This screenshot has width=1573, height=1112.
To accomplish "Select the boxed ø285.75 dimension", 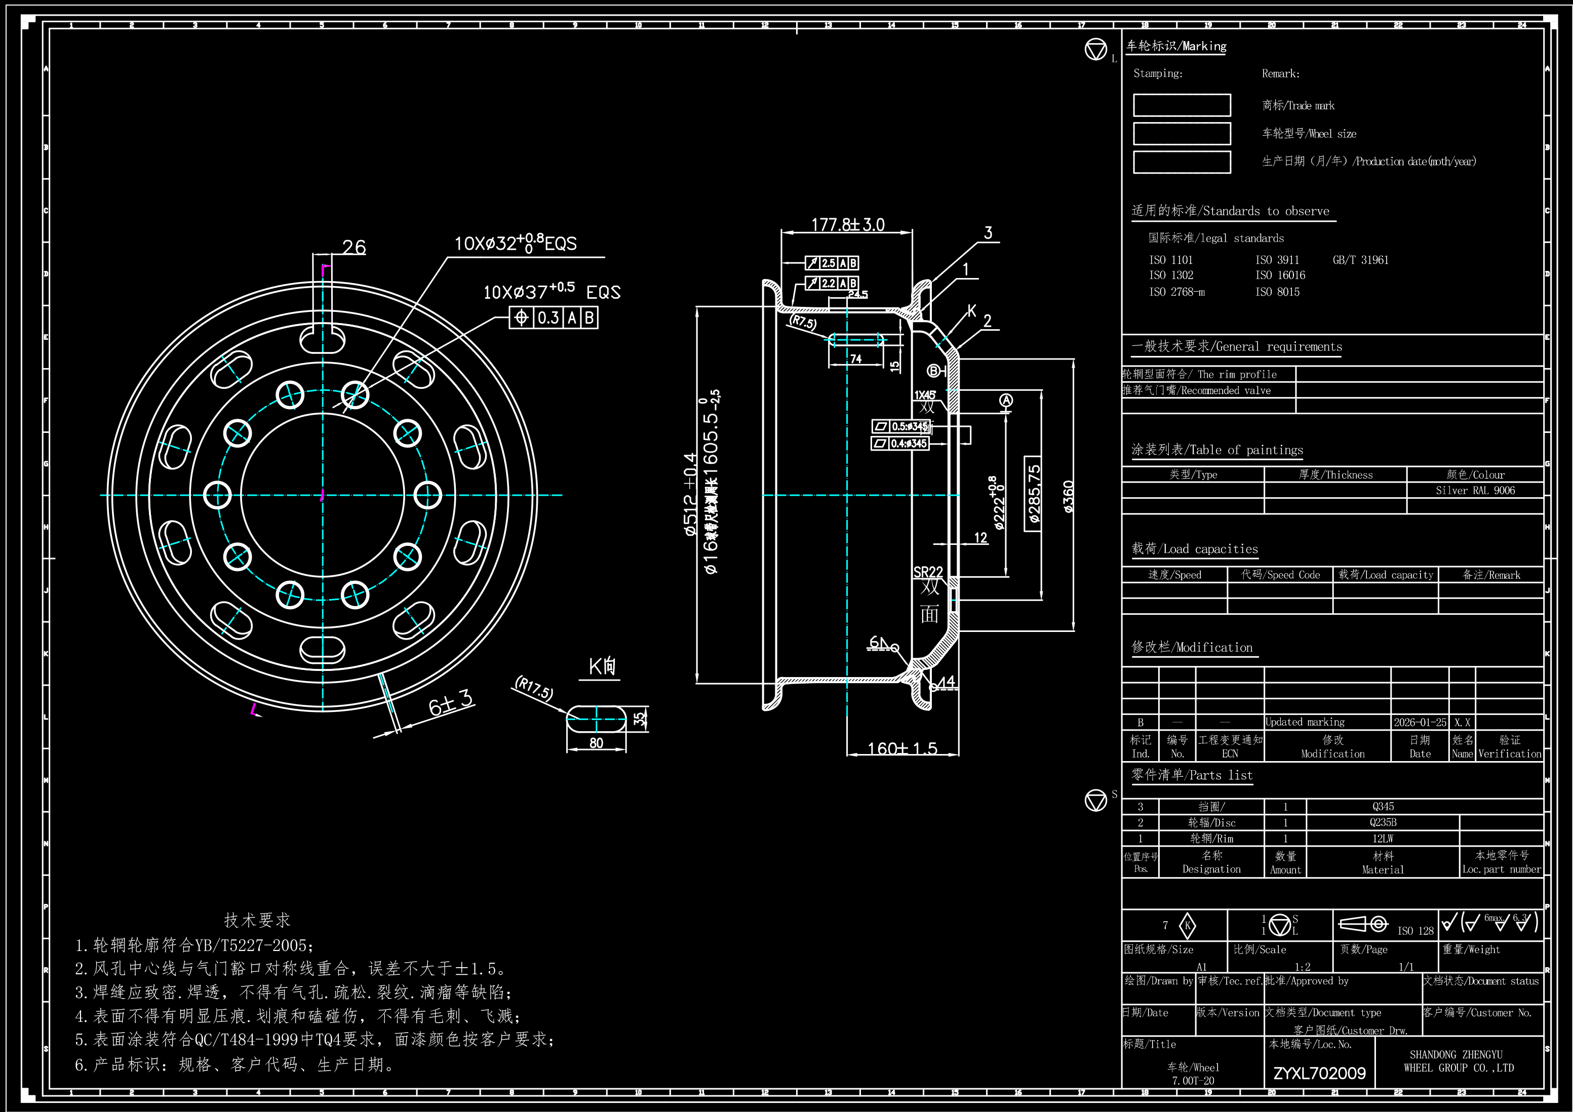I will pyautogui.click(x=1033, y=493).
